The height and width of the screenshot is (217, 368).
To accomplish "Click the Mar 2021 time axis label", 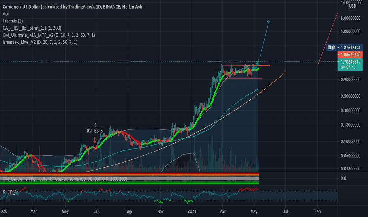I will (222, 211).
